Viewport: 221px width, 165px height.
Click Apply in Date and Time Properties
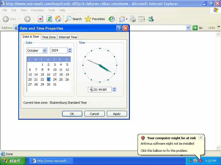(117, 114)
